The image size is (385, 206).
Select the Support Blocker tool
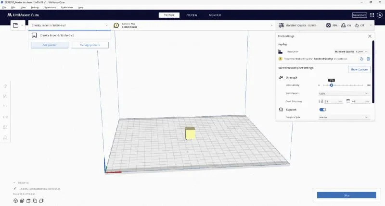click(5, 138)
